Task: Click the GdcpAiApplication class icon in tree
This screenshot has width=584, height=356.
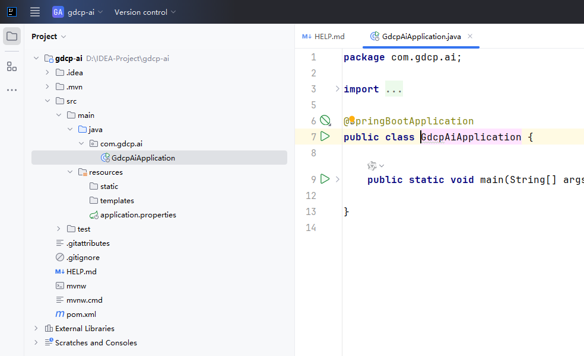Action: (x=106, y=158)
